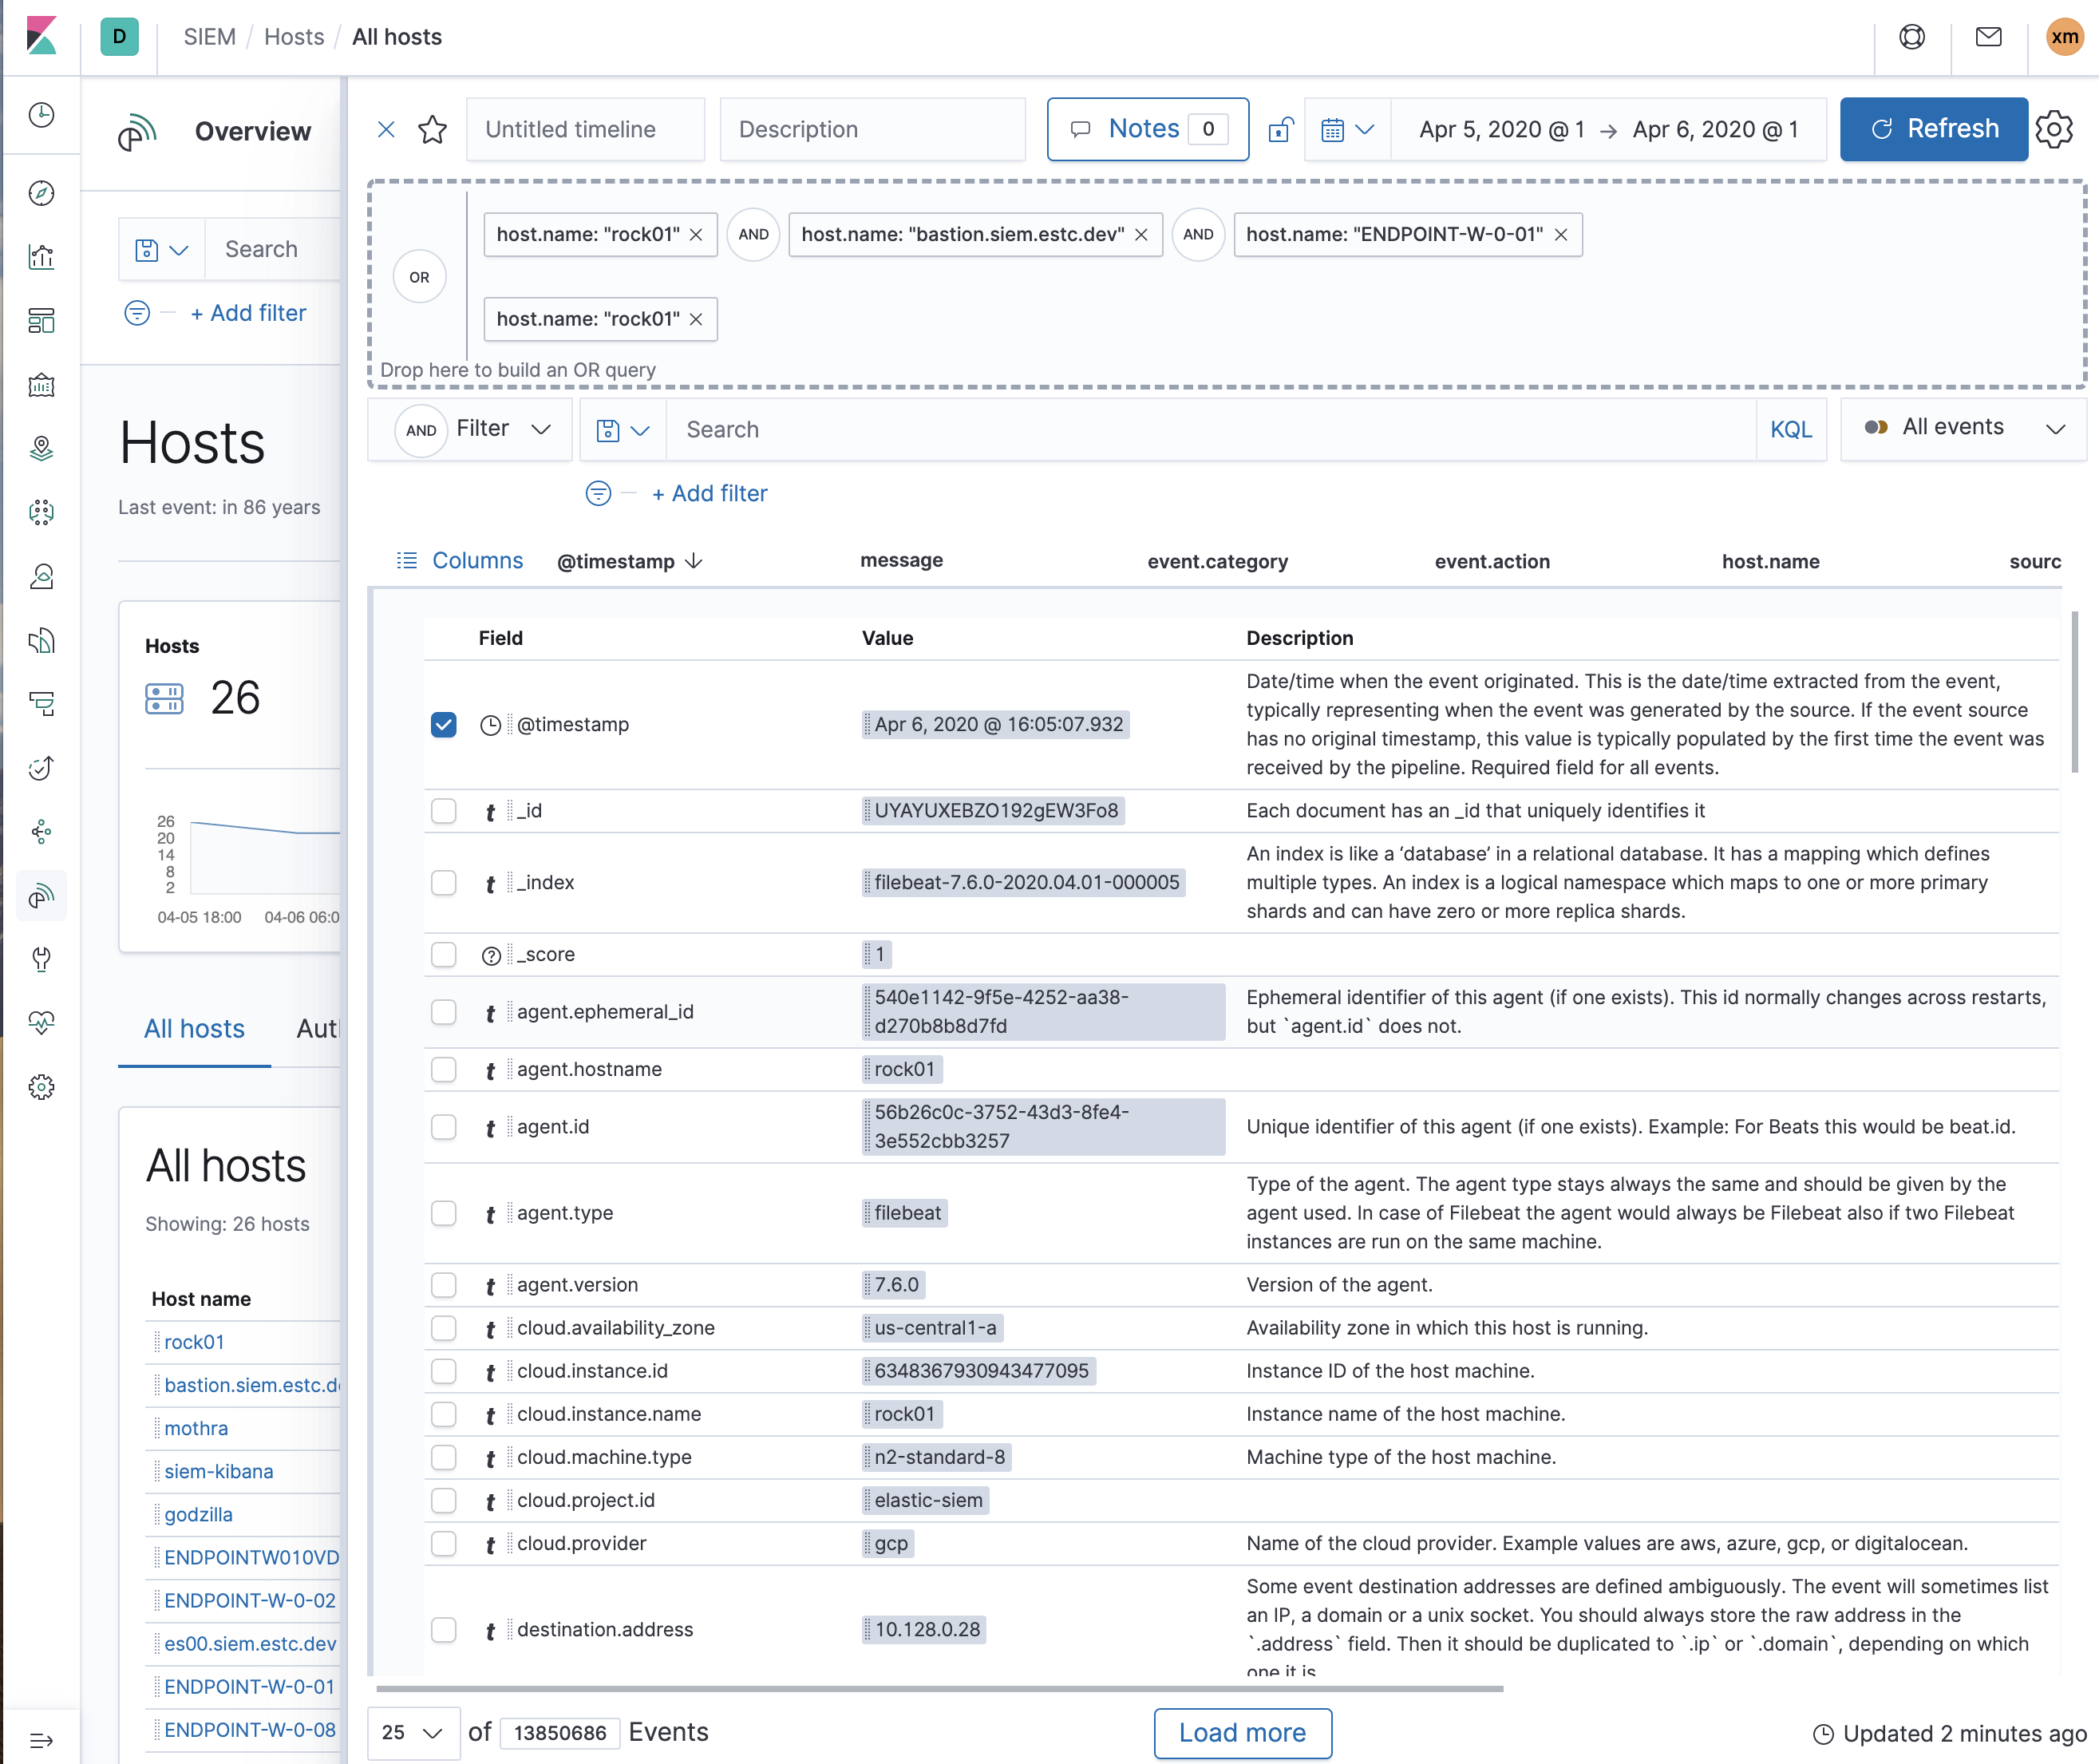The width and height of the screenshot is (2099, 1764).
Task: Expand the left navigation sidebar
Action: tap(41, 1740)
